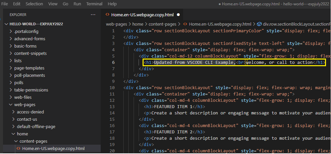This screenshot has height=154, width=331.
Task: Click line number 6 in the gutter
Action: coord(113,63)
